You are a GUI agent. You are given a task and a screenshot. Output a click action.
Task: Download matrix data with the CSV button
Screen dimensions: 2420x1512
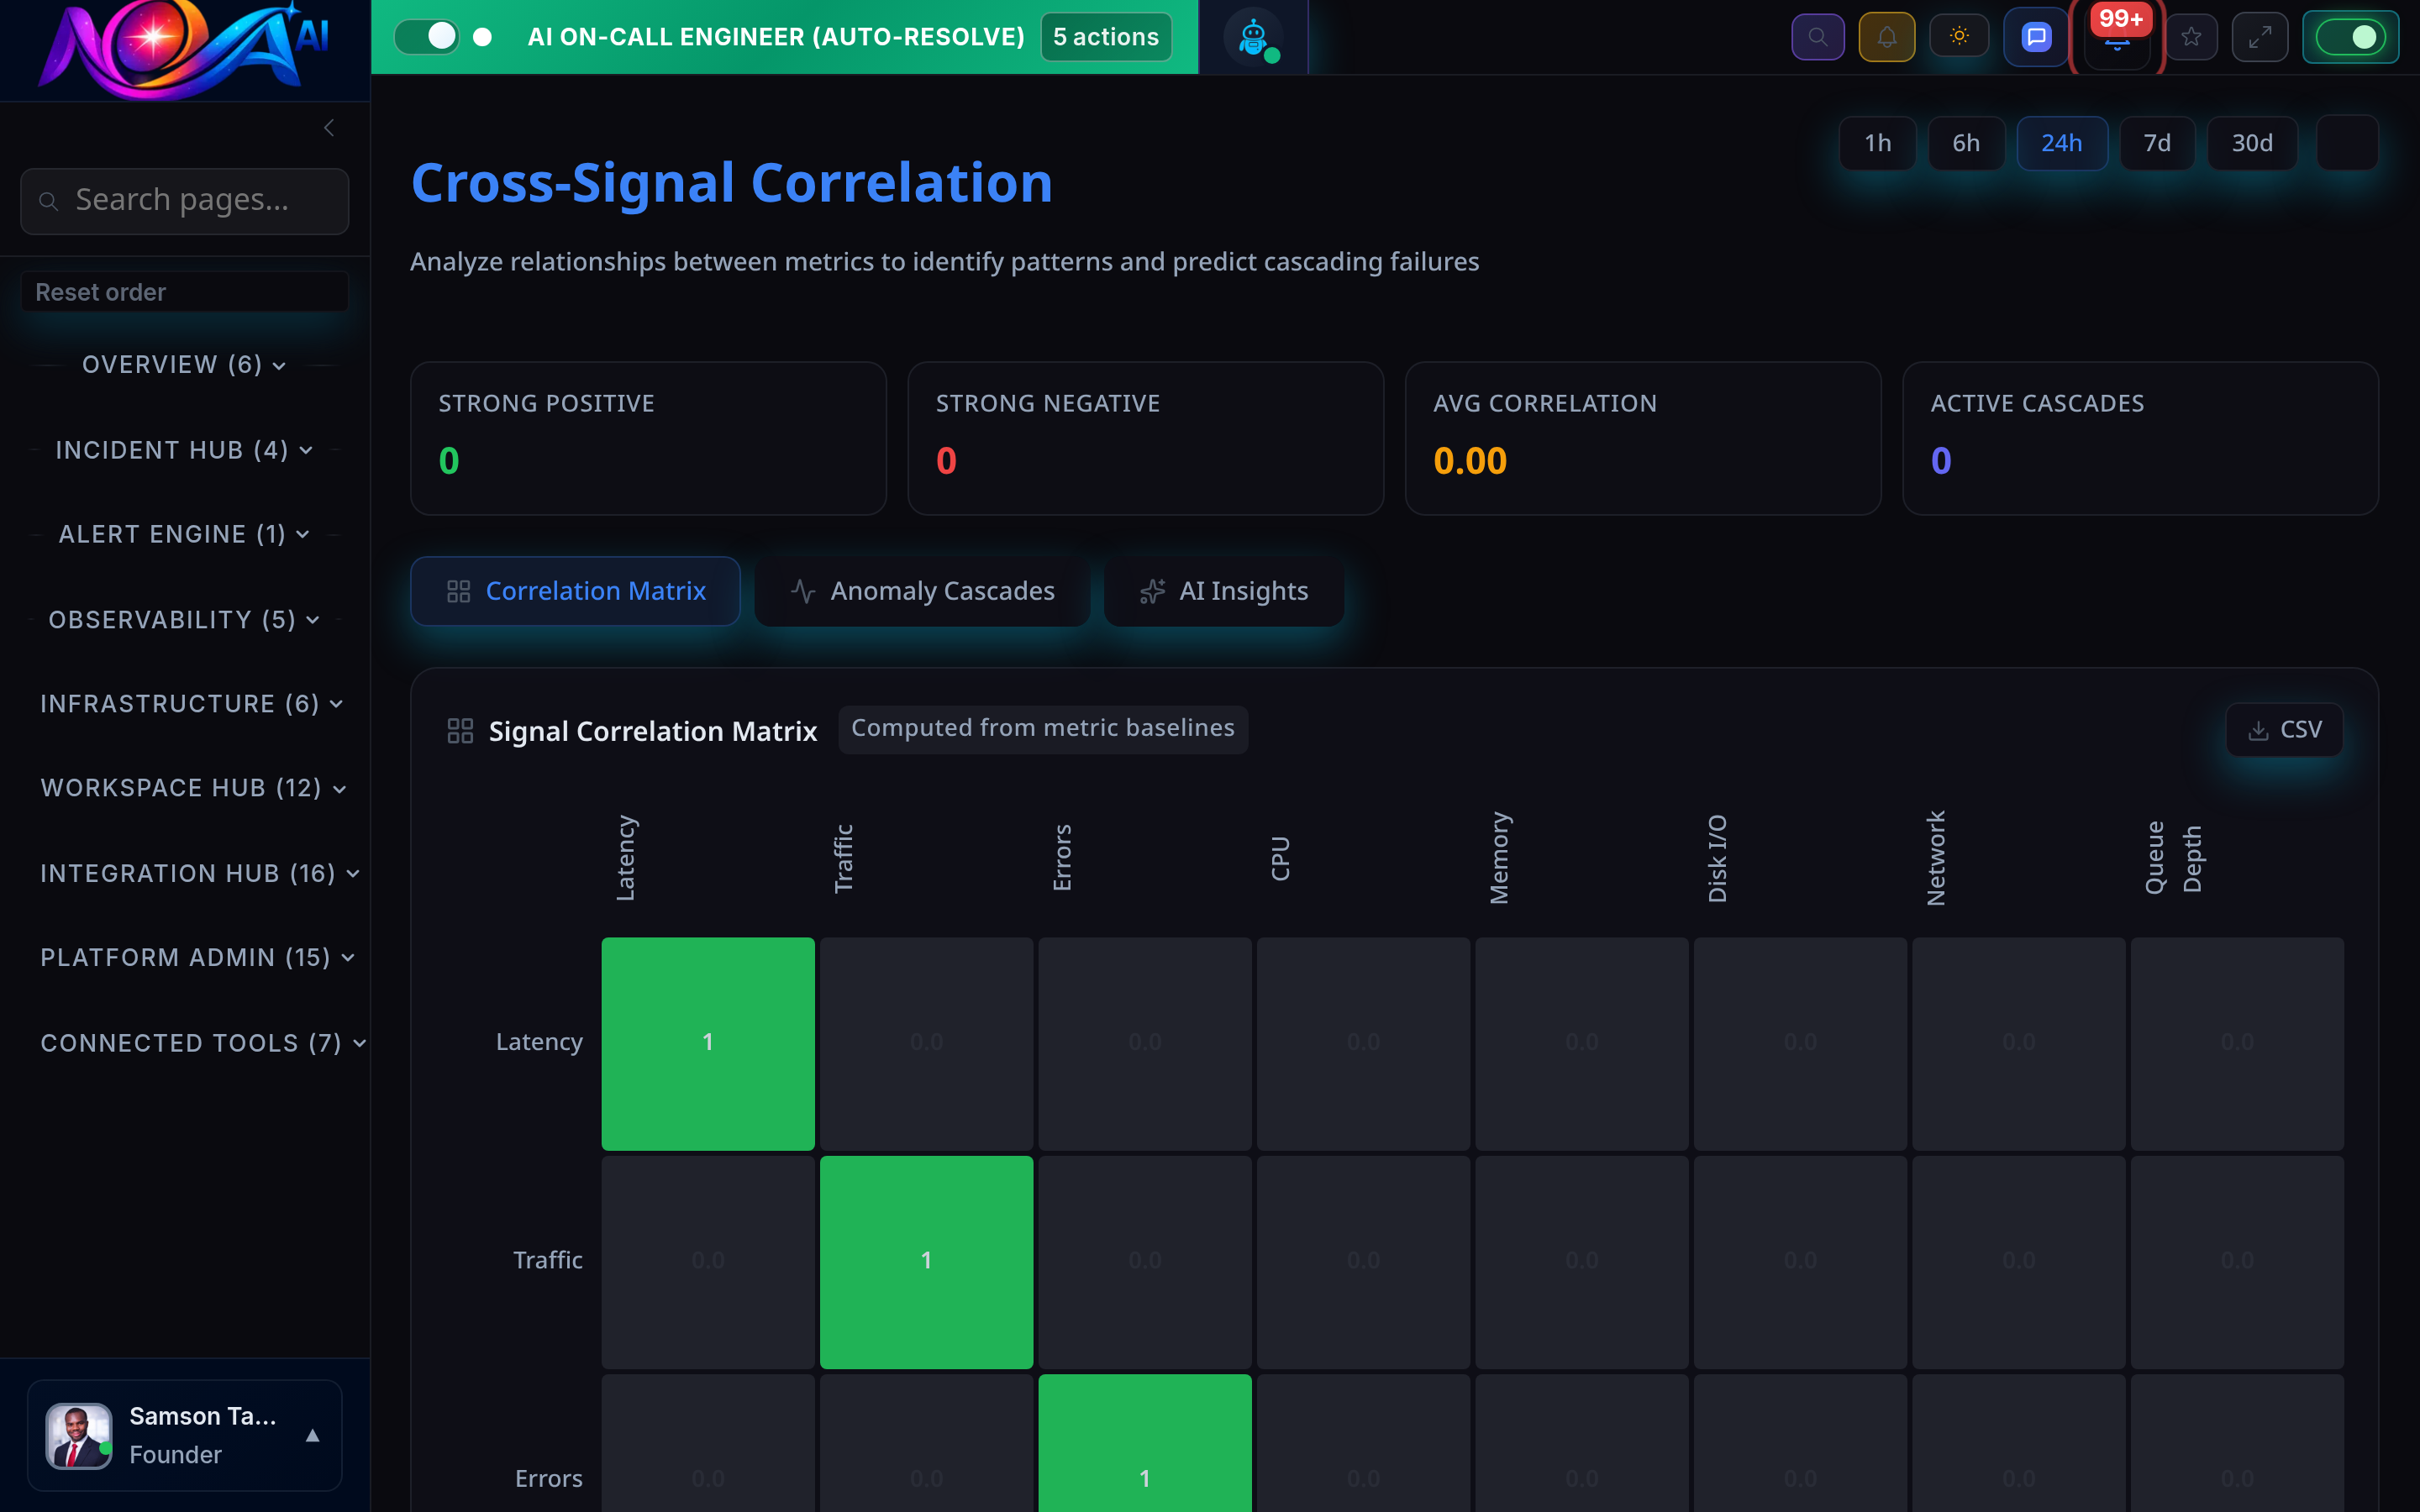coord(2284,729)
